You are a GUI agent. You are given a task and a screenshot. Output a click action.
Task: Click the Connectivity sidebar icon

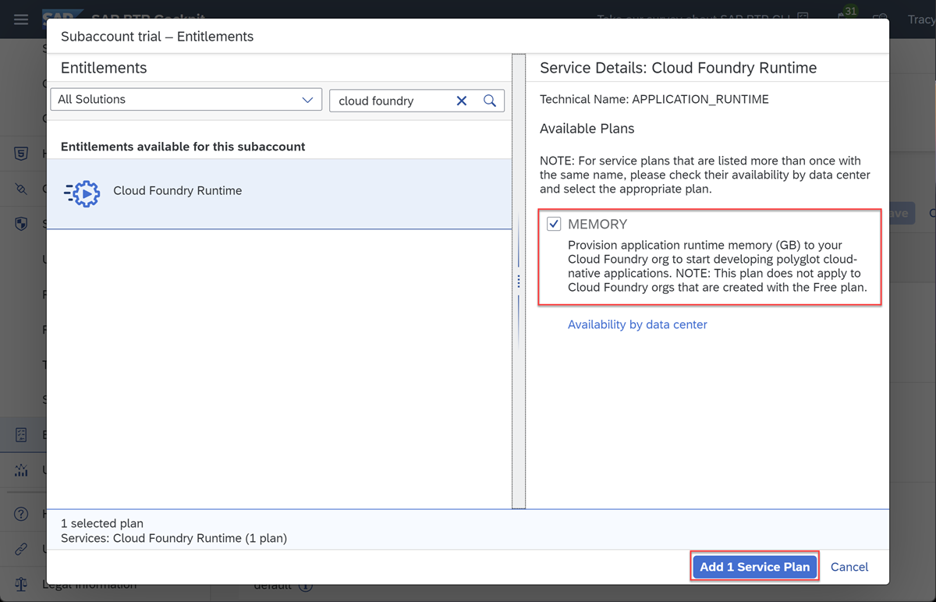21,189
